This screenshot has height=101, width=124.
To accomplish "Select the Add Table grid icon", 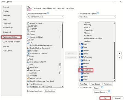I will [x=28, y=26].
